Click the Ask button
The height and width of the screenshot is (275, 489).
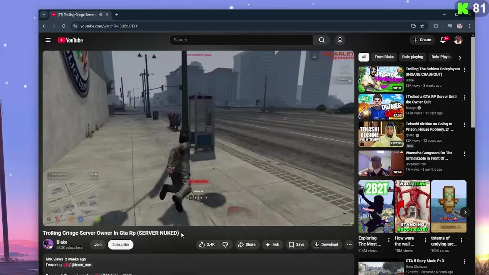pos(272,244)
